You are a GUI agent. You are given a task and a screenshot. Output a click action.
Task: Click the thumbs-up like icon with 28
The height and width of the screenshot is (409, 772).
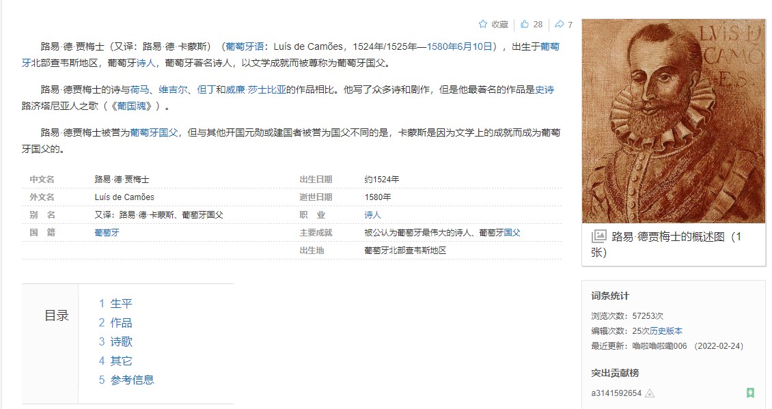(525, 24)
